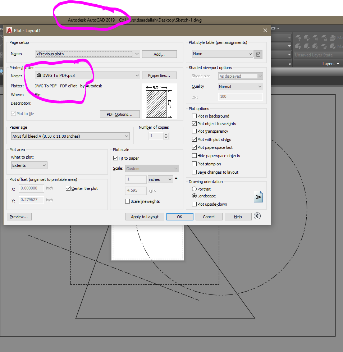Click the turn-layer-off lightbulb icon in Layers panel
343x352 pixels.
point(298,37)
